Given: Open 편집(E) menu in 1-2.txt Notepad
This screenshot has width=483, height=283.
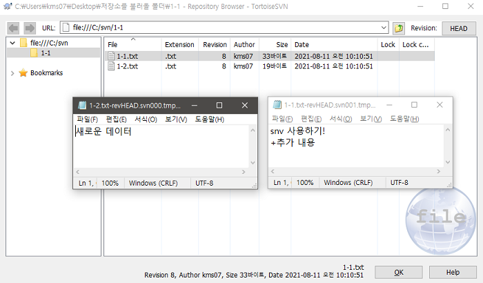Looking at the screenshot, I should [x=117, y=119].
